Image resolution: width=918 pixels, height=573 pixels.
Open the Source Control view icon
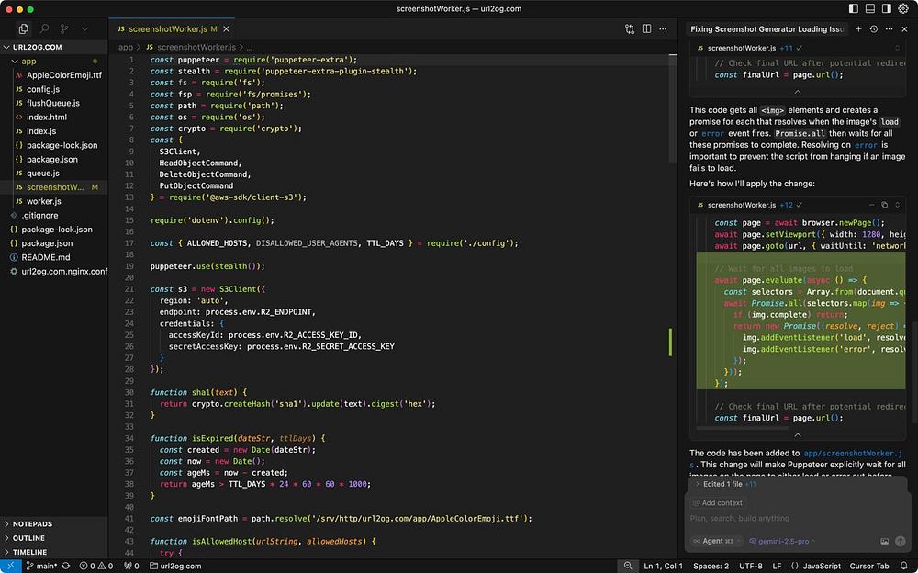click(64, 28)
